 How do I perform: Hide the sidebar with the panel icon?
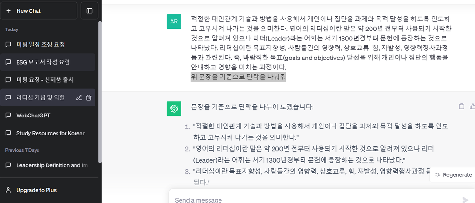coord(89,10)
